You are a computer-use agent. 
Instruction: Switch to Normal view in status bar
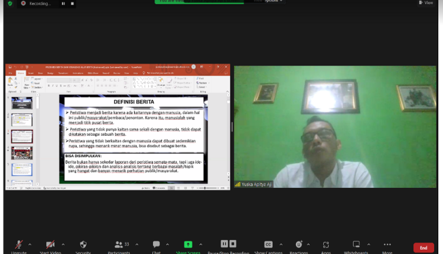click(171, 188)
